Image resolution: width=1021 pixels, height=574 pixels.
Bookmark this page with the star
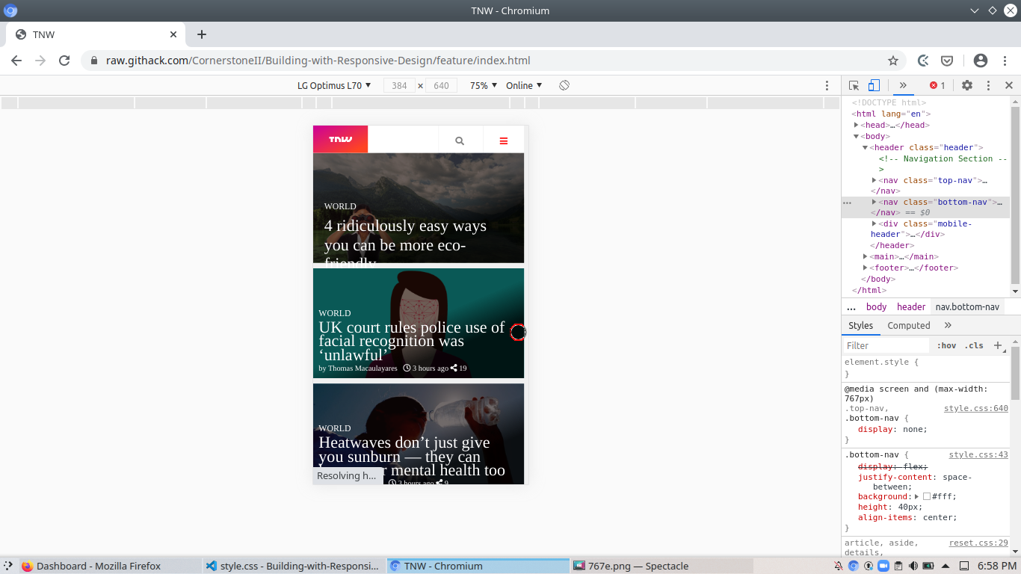click(892, 61)
